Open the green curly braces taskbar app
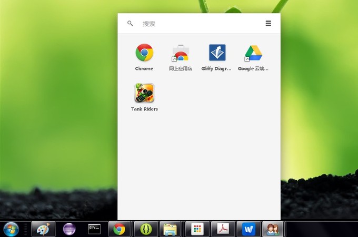The image size is (358, 237). (x=146, y=229)
